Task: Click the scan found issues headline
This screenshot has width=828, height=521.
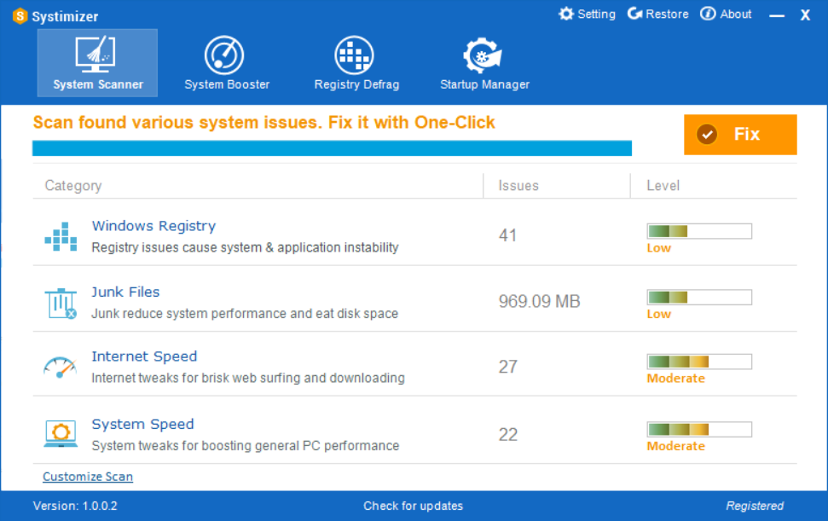Action: (263, 123)
